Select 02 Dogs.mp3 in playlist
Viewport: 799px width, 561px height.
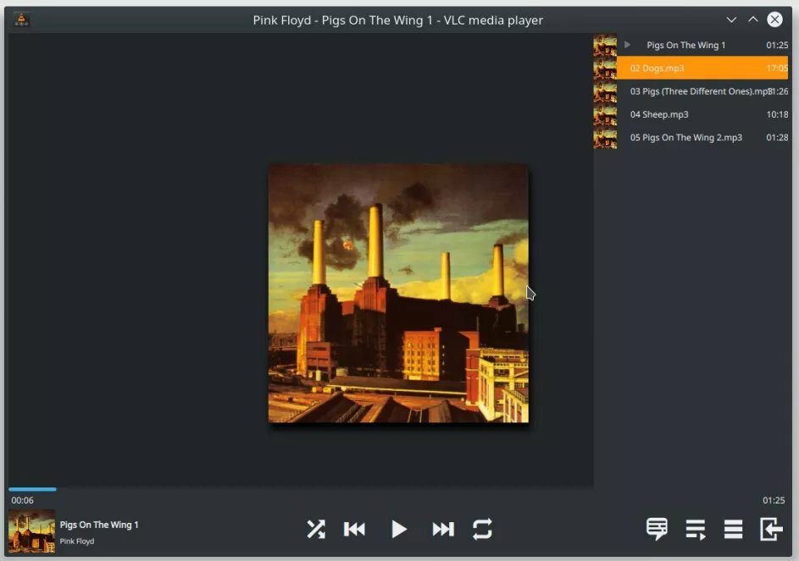[702, 68]
